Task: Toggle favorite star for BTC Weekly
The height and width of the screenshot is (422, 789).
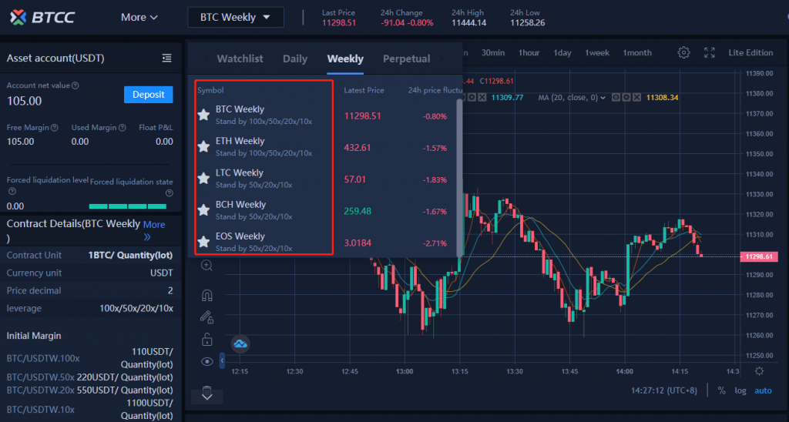Action: pos(203,116)
